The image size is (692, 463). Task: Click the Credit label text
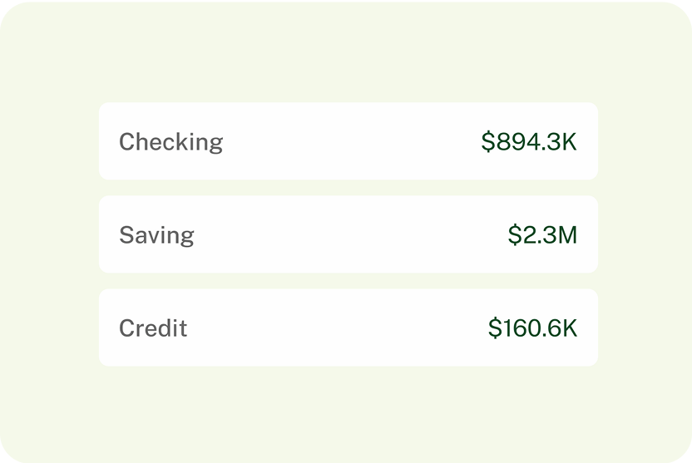[x=153, y=328]
